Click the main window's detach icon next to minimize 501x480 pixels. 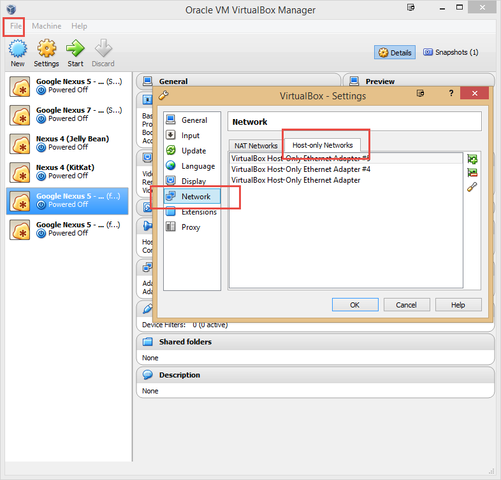tap(411, 8)
